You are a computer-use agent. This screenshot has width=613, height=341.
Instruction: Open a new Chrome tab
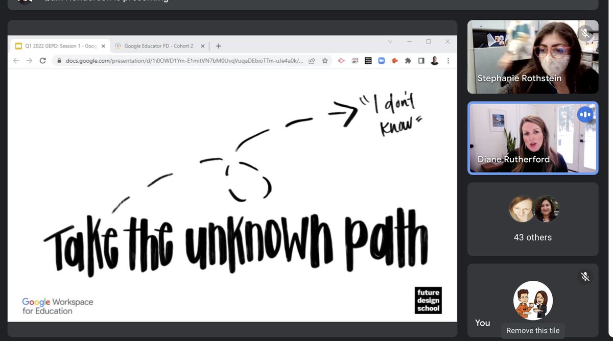point(218,46)
